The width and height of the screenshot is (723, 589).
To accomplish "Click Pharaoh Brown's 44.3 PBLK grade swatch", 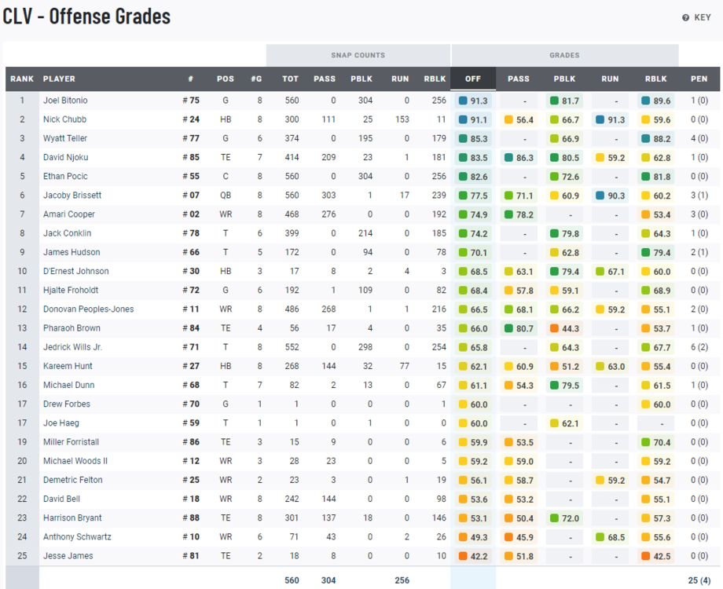I will click(x=554, y=328).
